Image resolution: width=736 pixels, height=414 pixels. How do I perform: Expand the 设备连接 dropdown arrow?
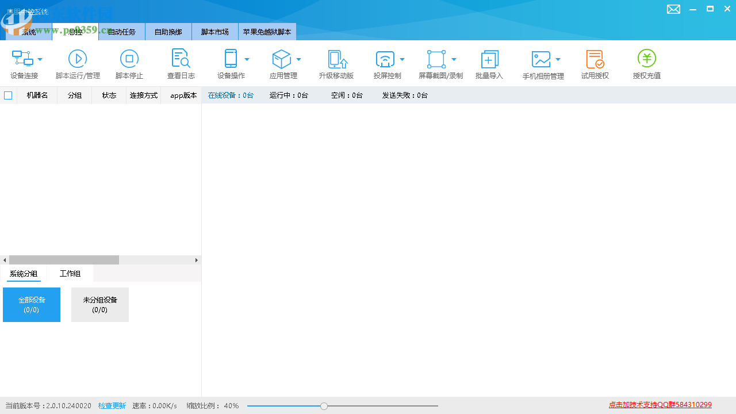point(40,59)
